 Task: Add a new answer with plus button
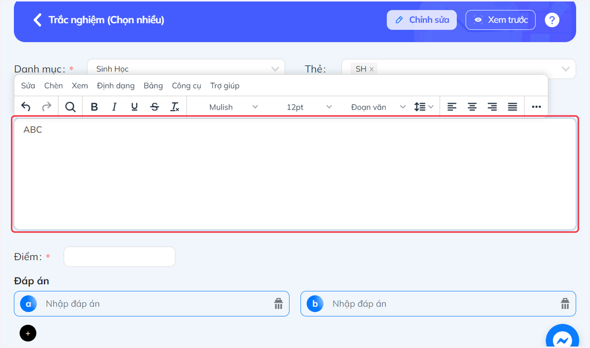pyautogui.click(x=28, y=333)
